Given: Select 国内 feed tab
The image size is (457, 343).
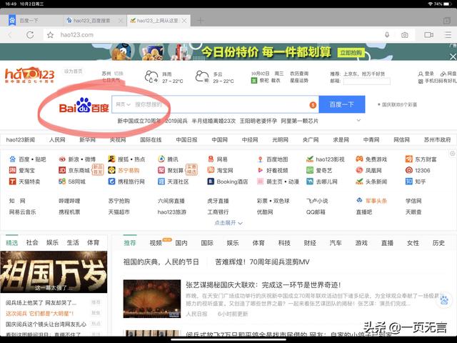Looking at the screenshot, I should [181, 243].
